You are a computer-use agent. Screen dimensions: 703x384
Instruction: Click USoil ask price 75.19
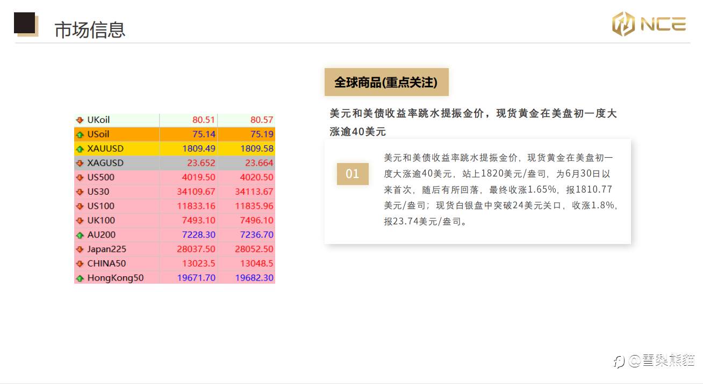click(x=262, y=135)
